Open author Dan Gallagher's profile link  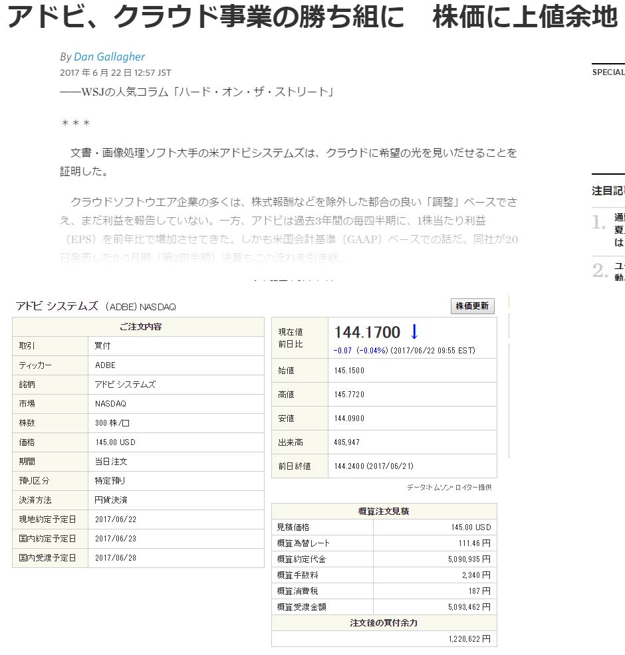click(109, 57)
